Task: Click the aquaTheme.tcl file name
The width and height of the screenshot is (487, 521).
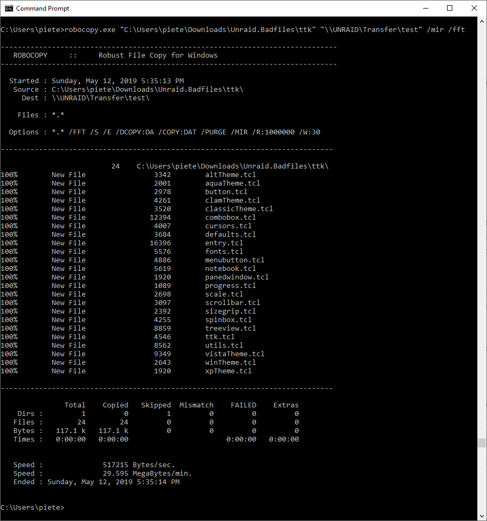Action: point(232,183)
